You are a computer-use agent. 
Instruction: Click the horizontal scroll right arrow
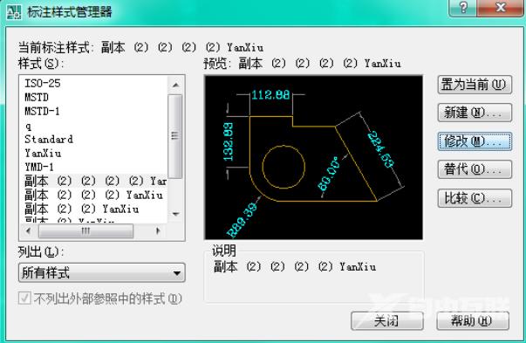pos(158,231)
